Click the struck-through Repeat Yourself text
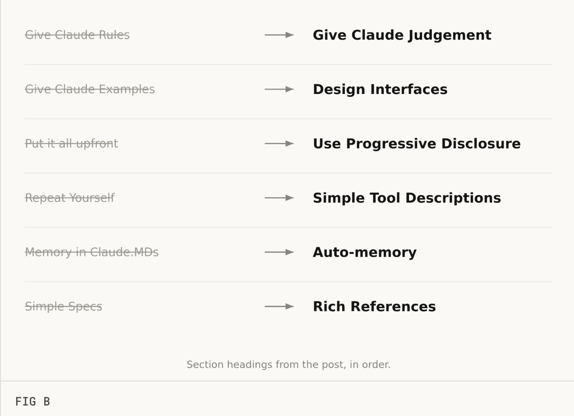Image resolution: width=574 pixels, height=416 pixels. pos(70,198)
